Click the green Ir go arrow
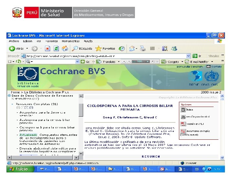Screen dimensions: 233x175 pyautogui.click(x=195, y=56)
